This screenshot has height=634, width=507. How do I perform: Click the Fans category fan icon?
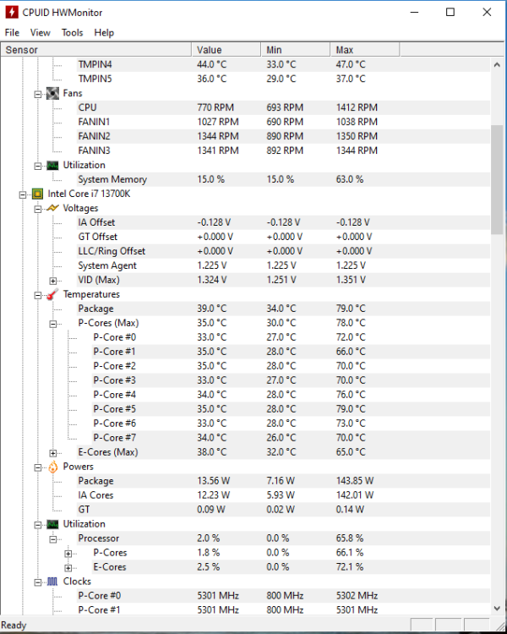tap(52, 93)
